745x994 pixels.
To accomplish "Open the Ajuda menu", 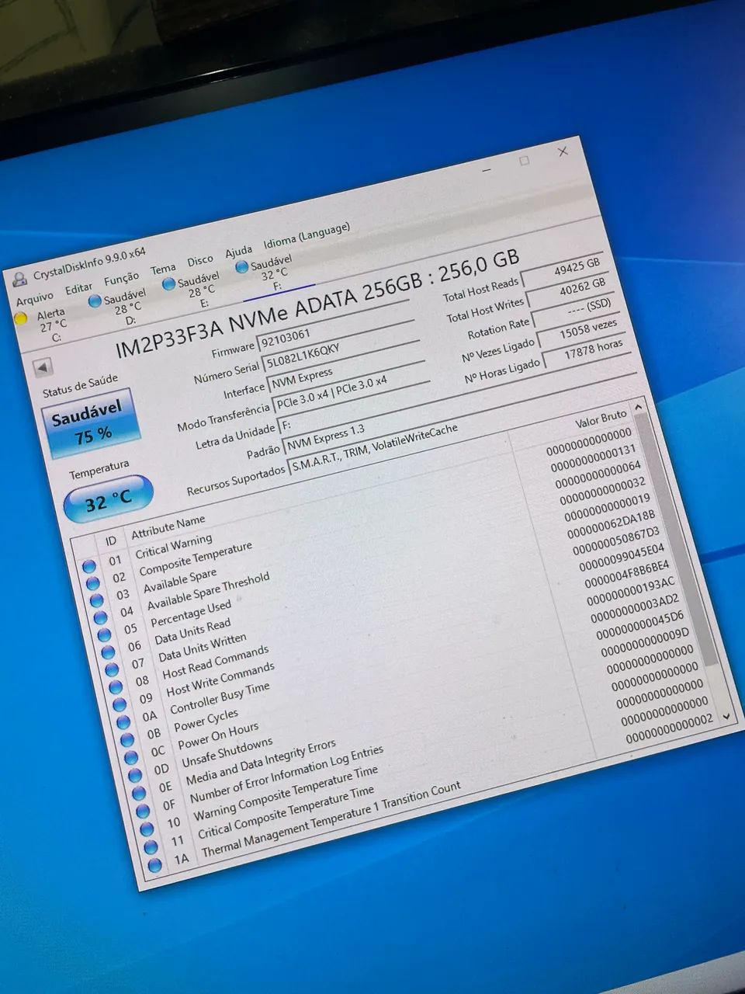I will tap(239, 252).
